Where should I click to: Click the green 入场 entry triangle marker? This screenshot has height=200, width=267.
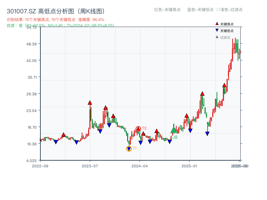click(174, 131)
